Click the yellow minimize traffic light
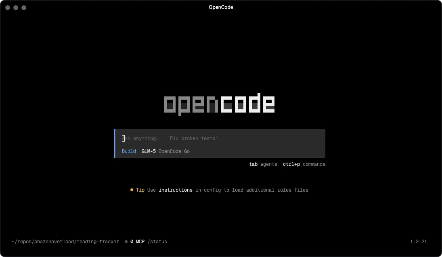Image resolution: width=442 pixels, height=257 pixels. pos(15,7)
